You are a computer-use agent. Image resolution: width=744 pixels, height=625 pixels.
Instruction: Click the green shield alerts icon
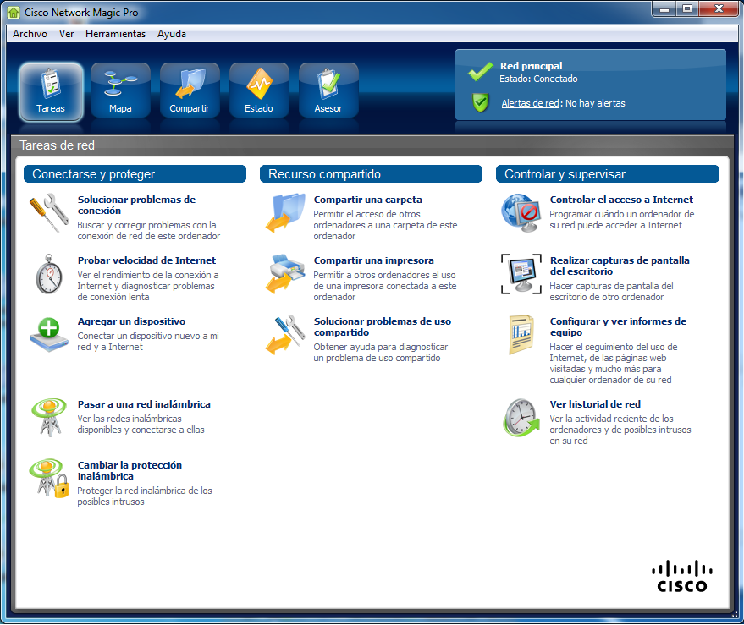click(481, 102)
